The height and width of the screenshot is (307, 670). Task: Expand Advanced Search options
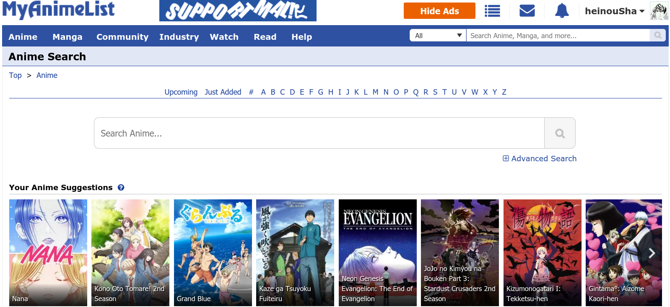tap(540, 159)
